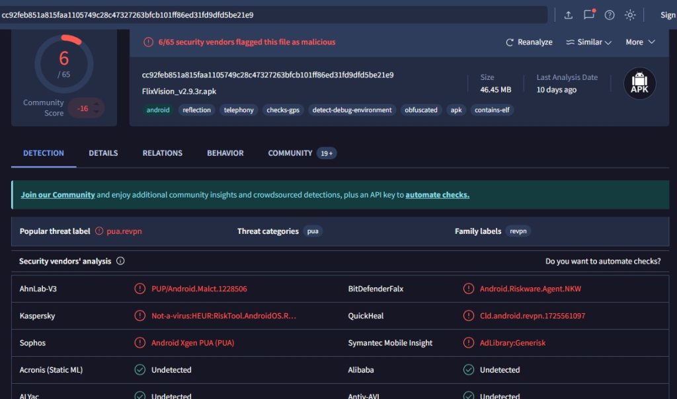
Task: Click the info icon beside Security vendors' analysis
Action: (119, 261)
